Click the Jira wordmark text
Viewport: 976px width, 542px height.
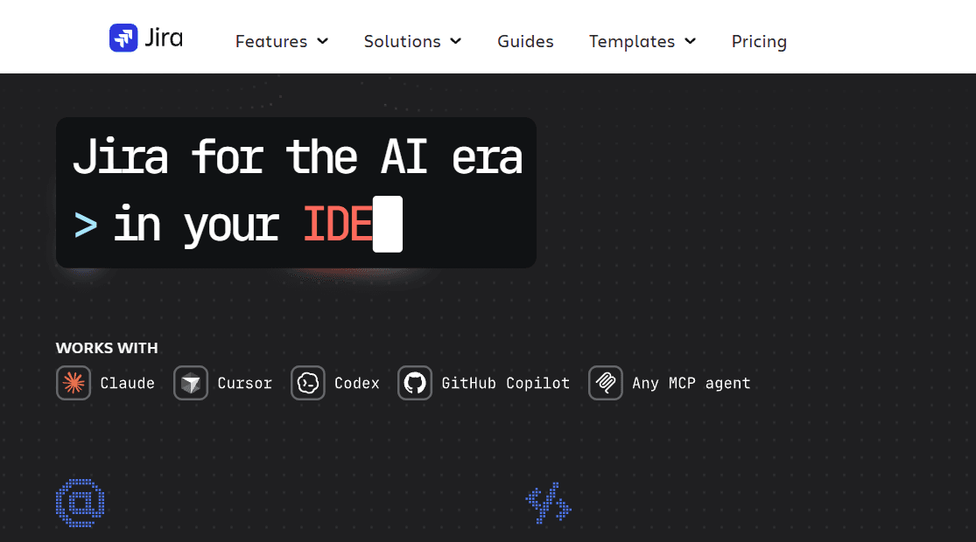pos(164,38)
